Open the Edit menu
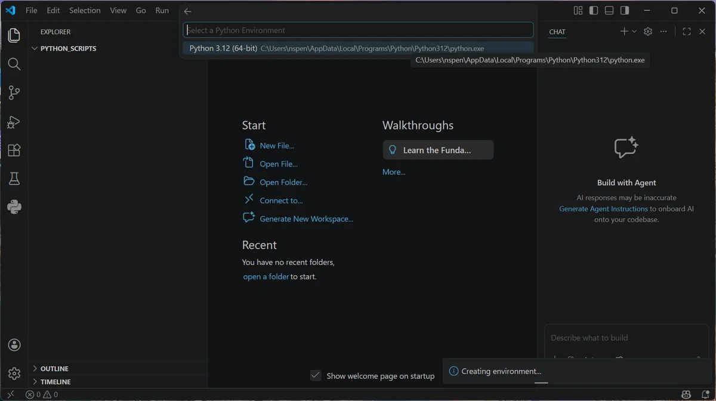Viewport: 716px width, 401px height. (53, 11)
